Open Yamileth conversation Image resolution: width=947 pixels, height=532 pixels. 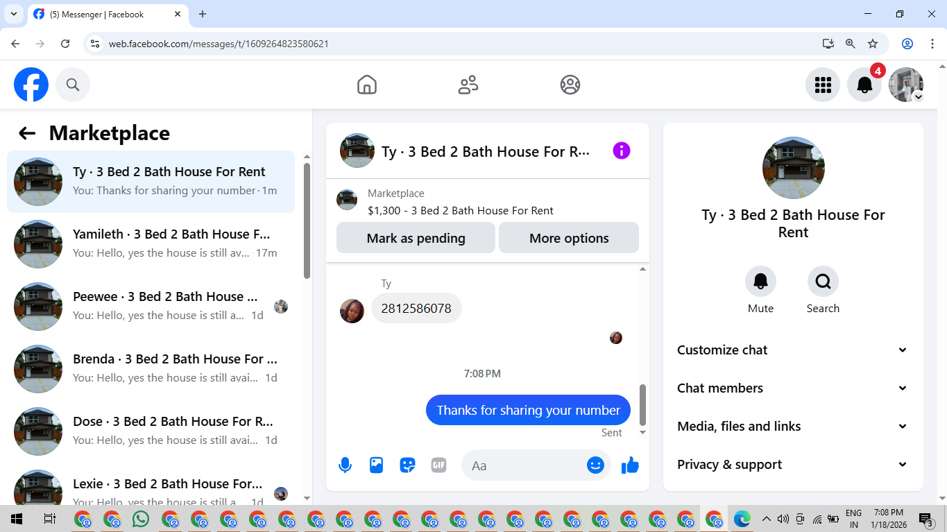pos(151,244)
